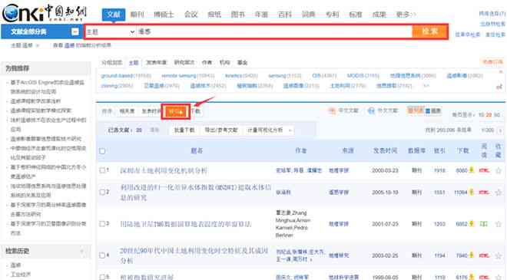Open the 更多>> database menu
The image size is (507, 280).
point(406,15)
